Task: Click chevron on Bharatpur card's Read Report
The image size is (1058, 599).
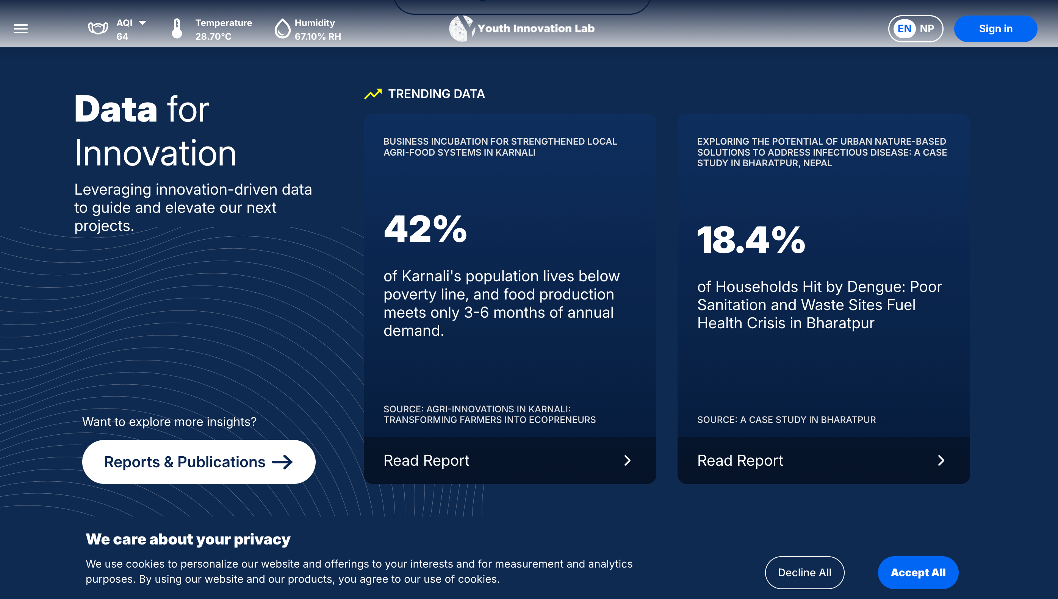Action: point(941,460)
